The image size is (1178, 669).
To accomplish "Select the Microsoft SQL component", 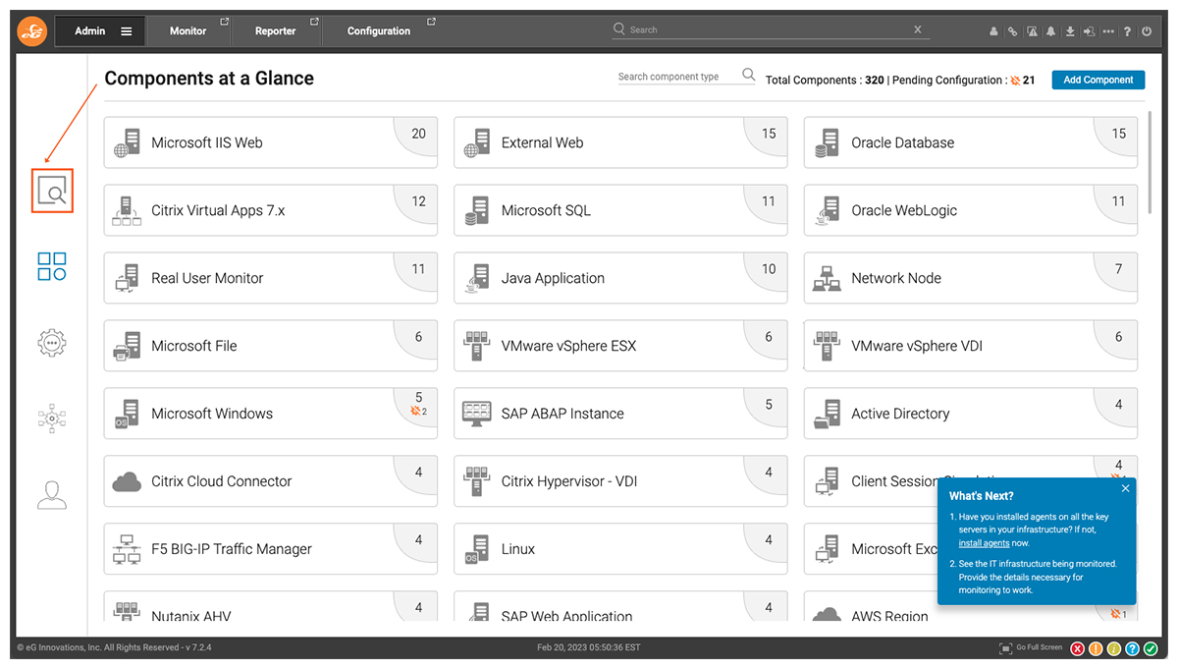I will pyautogui.click(x=620, y=210).
